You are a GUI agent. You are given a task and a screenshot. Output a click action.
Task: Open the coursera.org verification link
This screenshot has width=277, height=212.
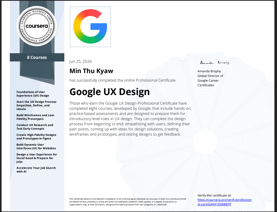(225, 202)
